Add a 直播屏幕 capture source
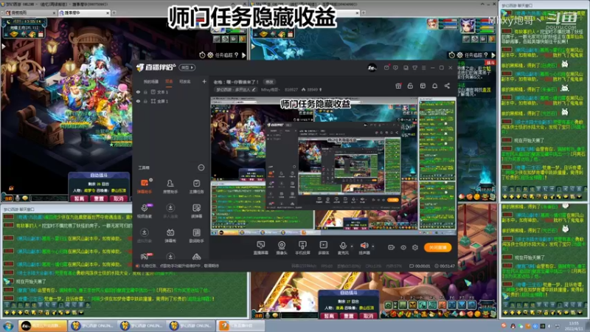This screenshot has height=332, width=590. coord(261,248)
